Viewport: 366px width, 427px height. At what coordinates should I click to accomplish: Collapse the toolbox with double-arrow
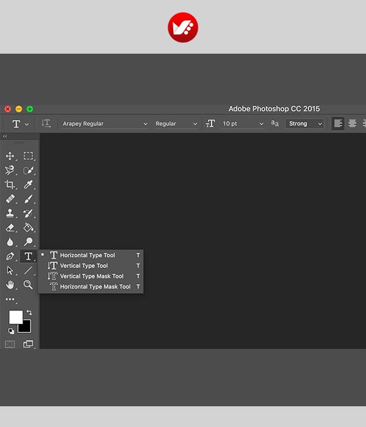(5, 136)
